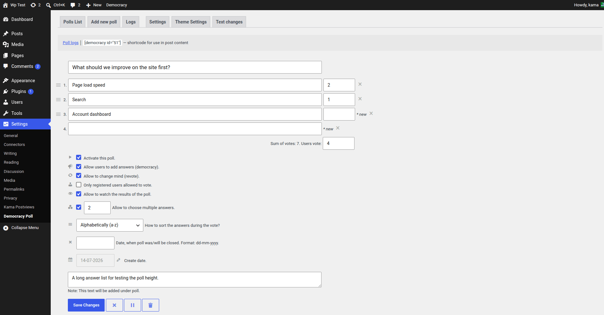Click the empty fourth answer field

195,129
